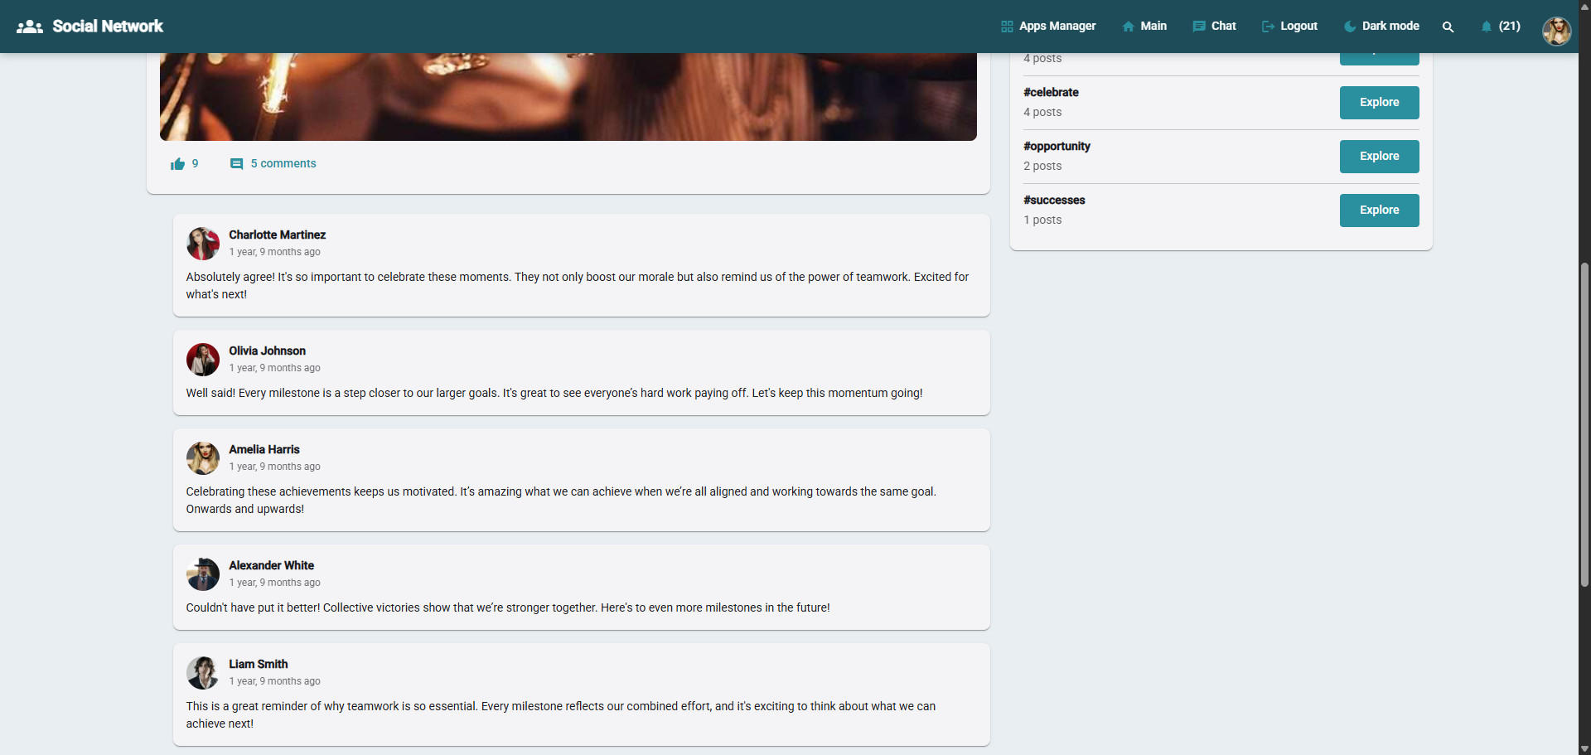Click the Social Network title text
The image size is (1591, 755).
pos(108,27)
